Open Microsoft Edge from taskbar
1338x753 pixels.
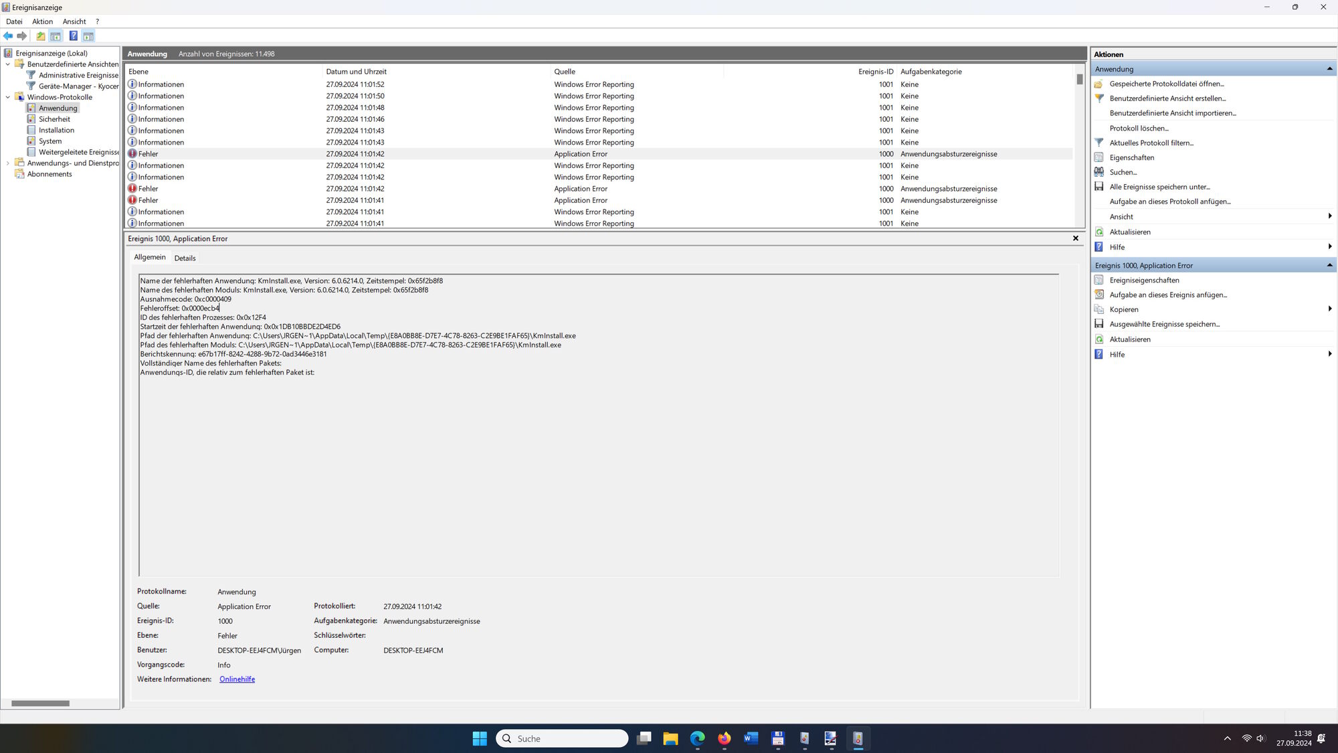tap(697, 738)
